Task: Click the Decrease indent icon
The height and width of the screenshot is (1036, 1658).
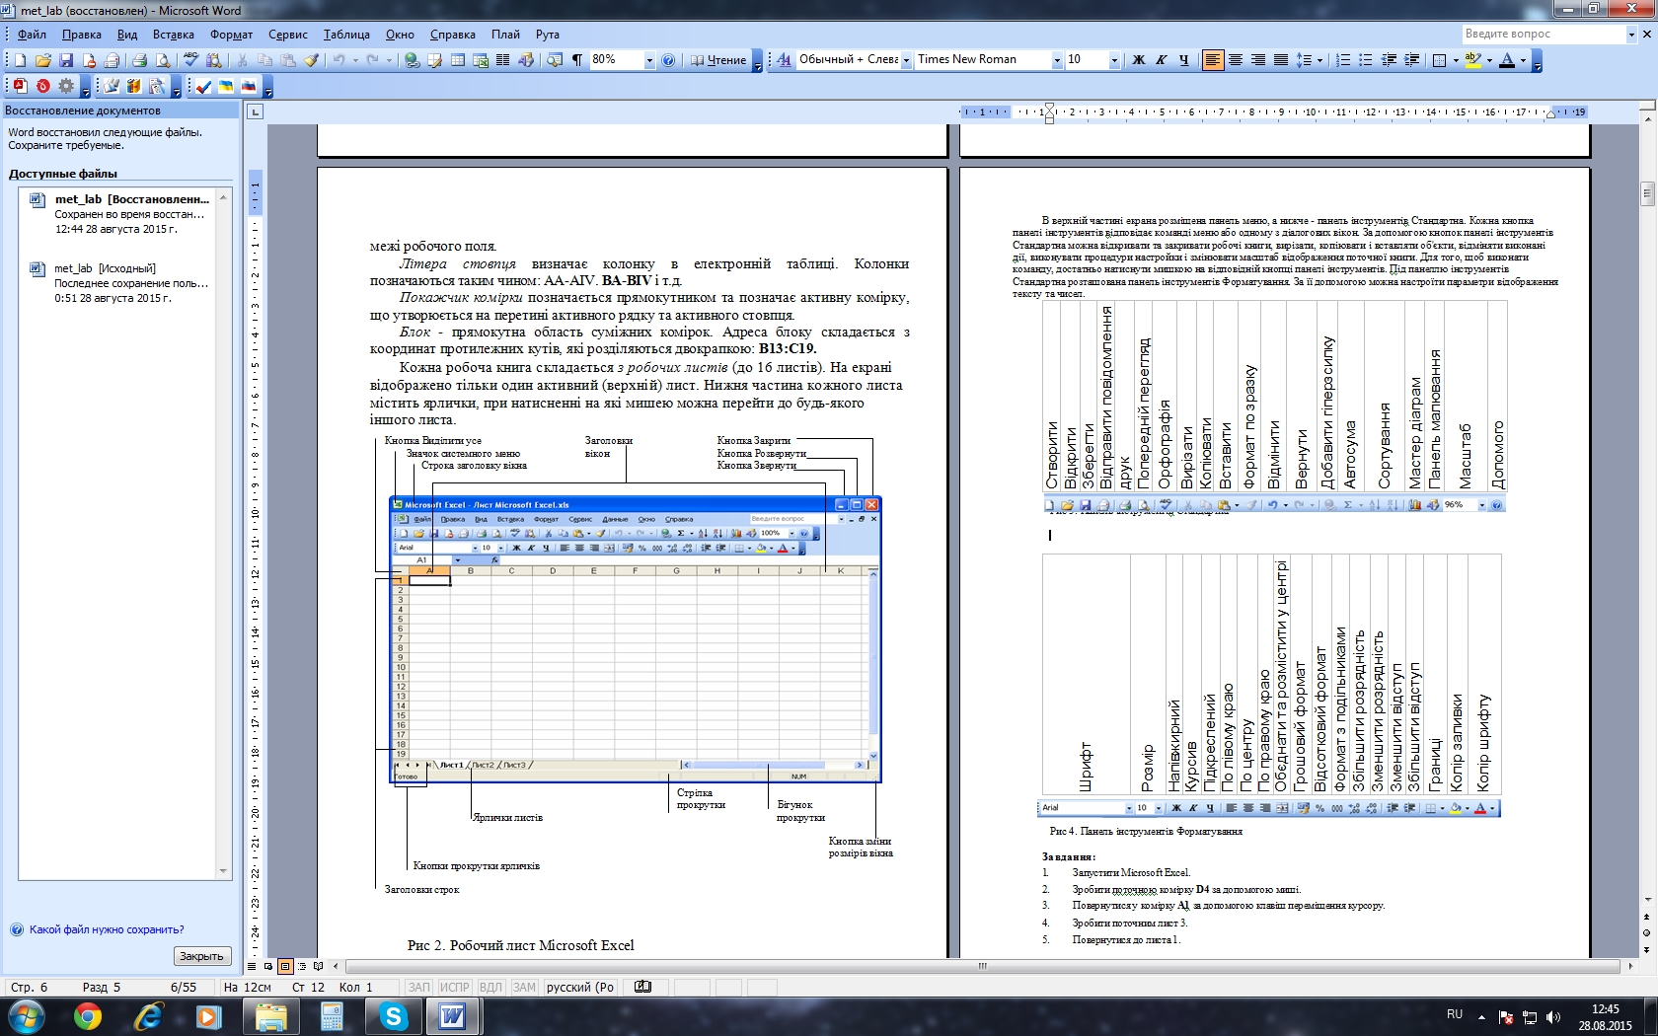Action: tap(1389, 60)
